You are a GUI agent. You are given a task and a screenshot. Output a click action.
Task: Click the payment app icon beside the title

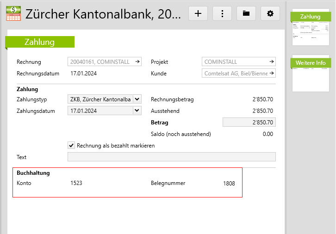pos(13,13)
